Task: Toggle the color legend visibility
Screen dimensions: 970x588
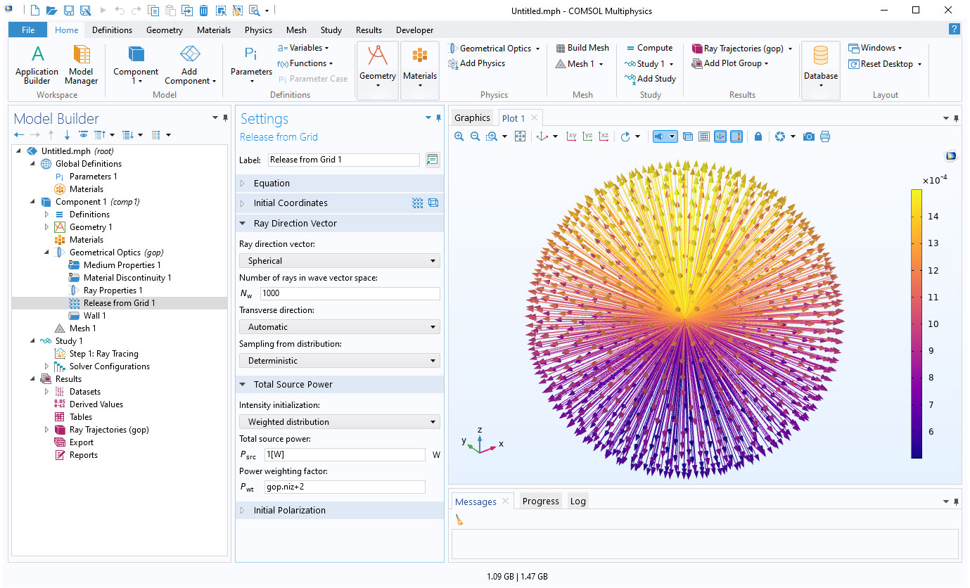Action: pyautogui.click(x=736, y=136)
